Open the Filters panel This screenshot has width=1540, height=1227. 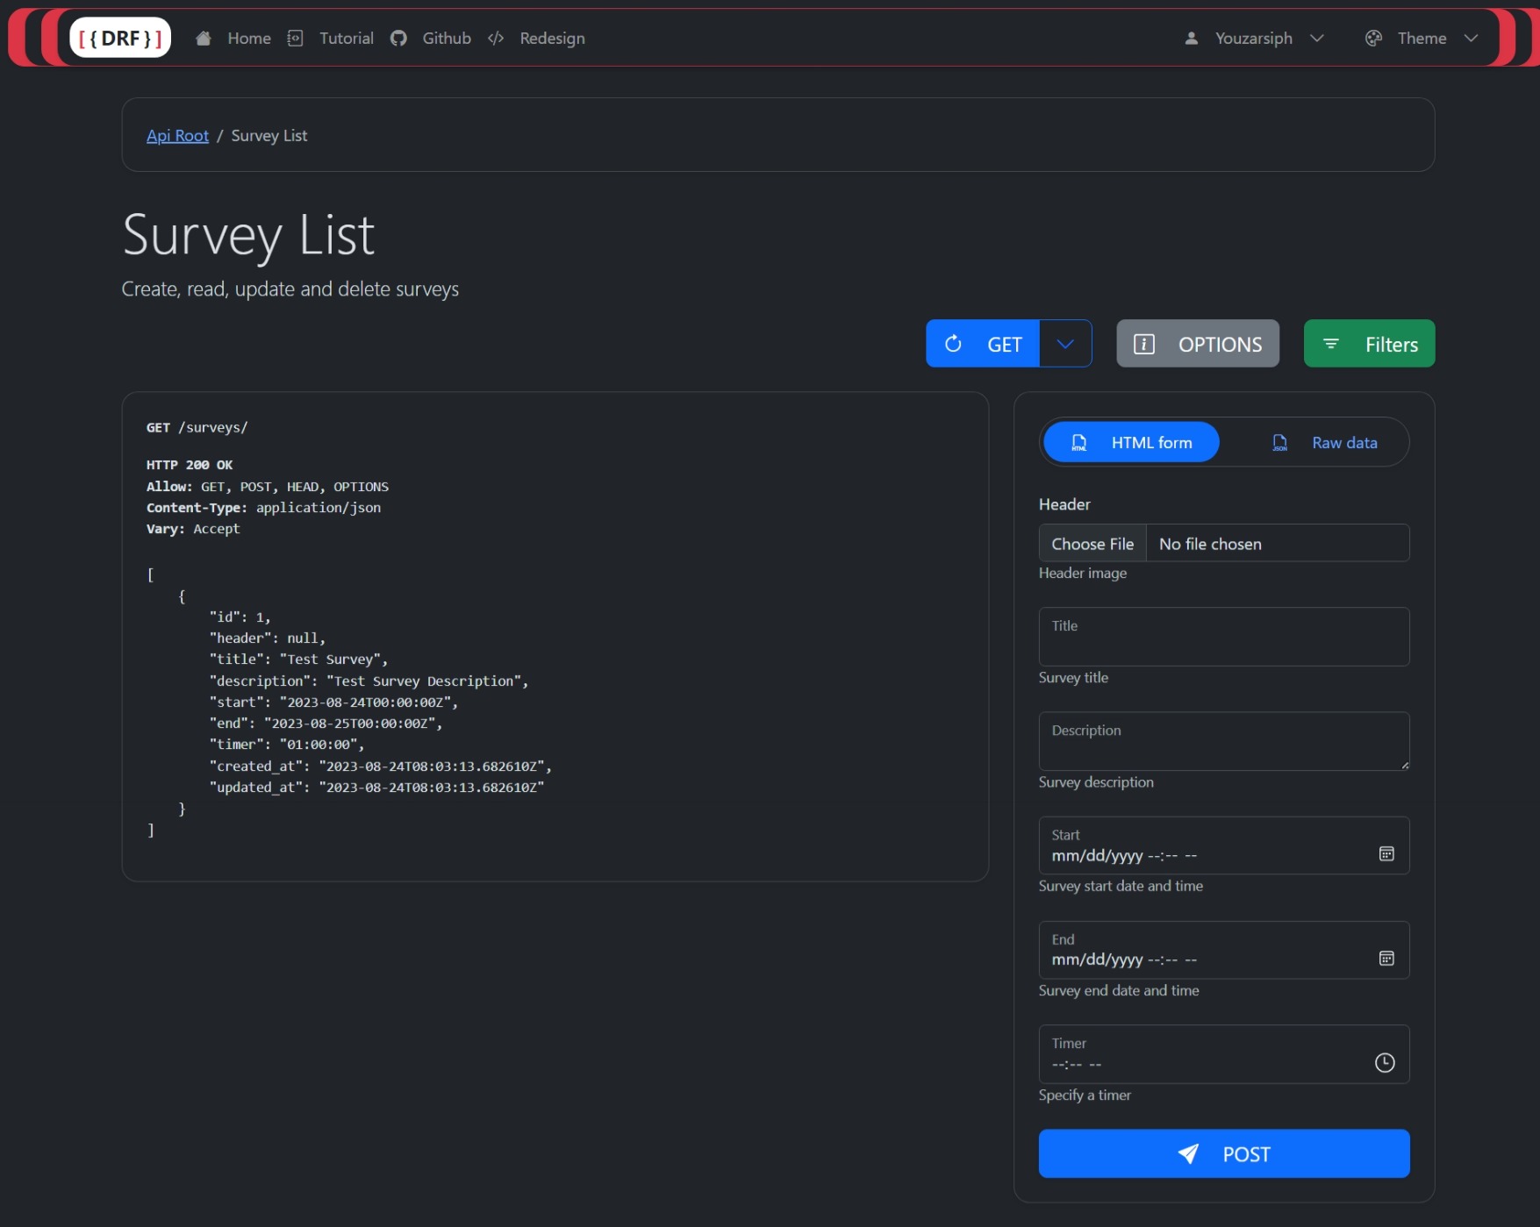1369,344
